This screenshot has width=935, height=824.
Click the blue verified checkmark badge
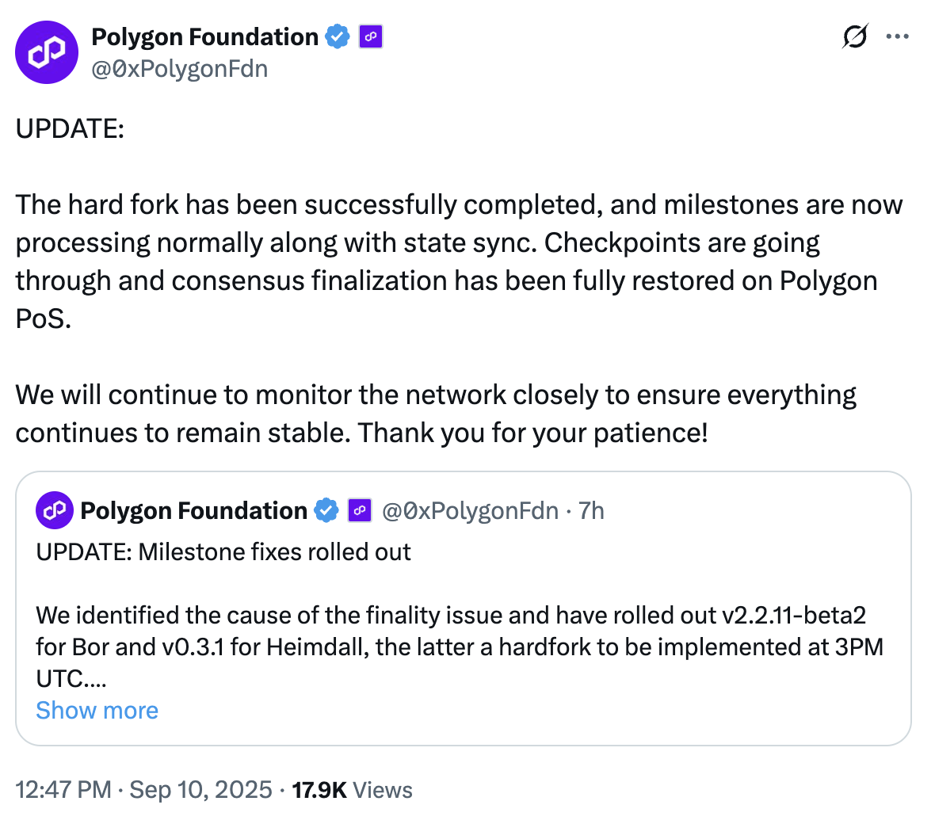coord(338,36)
